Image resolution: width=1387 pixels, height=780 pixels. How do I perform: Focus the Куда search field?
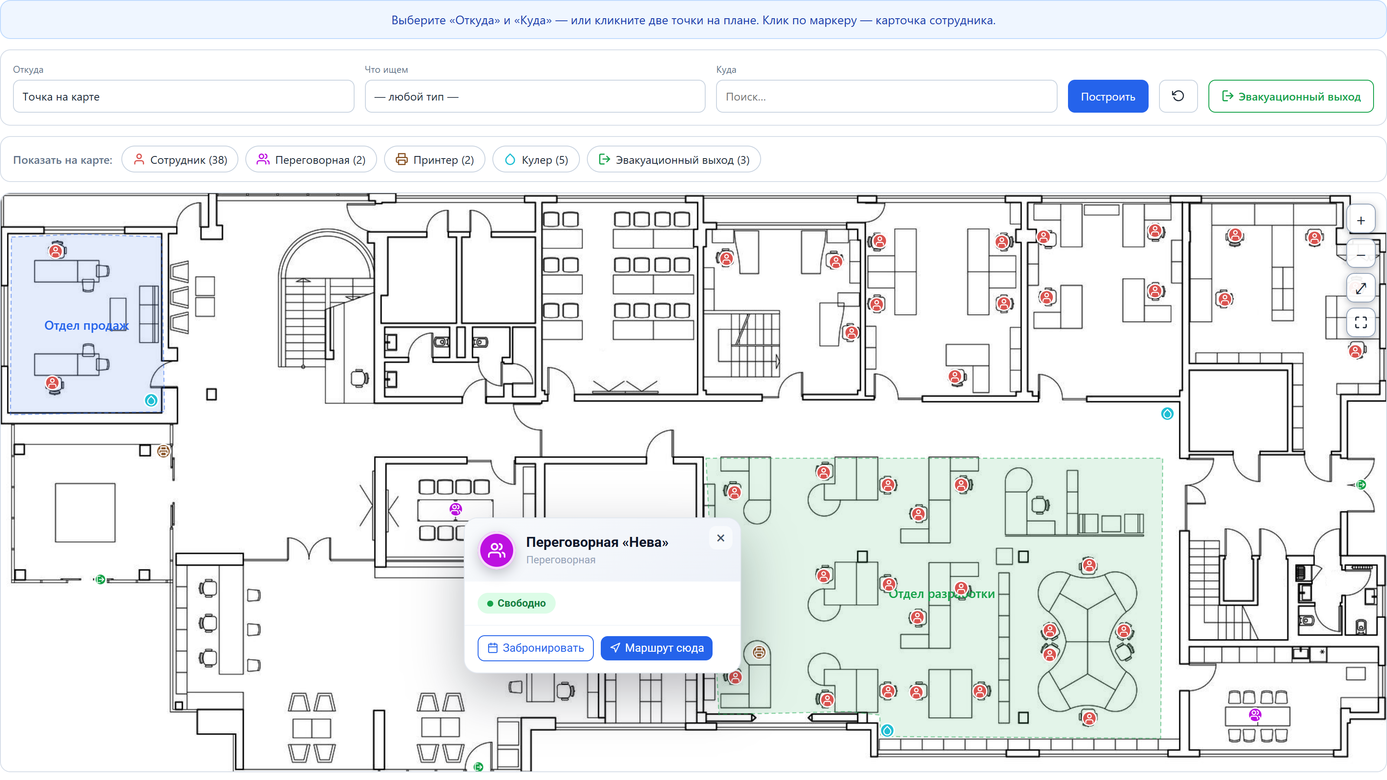click(x=886, y=96)
